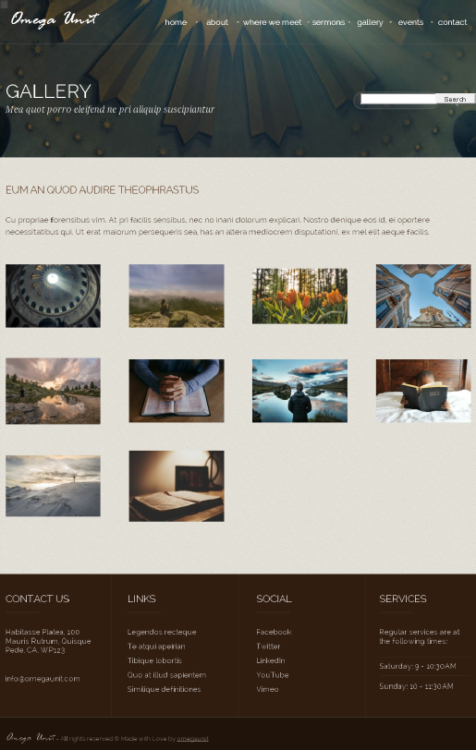View the orange tulips photo
This screenshot has height=750, width=476.
299,296
